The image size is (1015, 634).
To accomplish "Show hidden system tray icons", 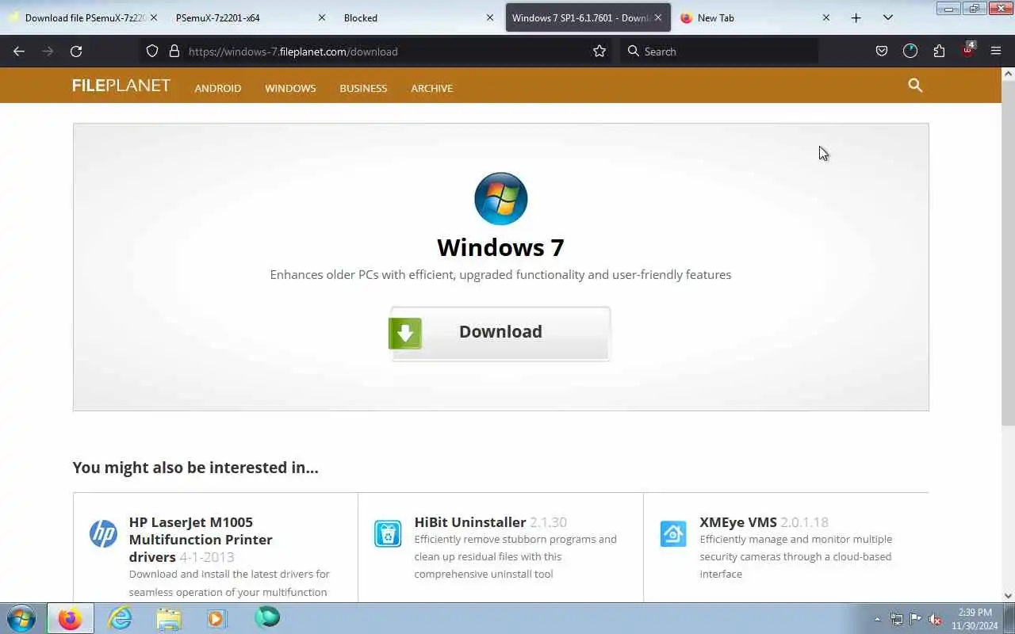I will [877, 619].
